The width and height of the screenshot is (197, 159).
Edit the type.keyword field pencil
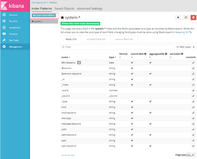tap(193, 146)
